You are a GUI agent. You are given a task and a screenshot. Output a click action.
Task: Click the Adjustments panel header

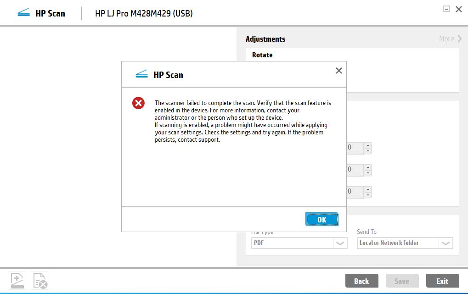pos(265,39)
